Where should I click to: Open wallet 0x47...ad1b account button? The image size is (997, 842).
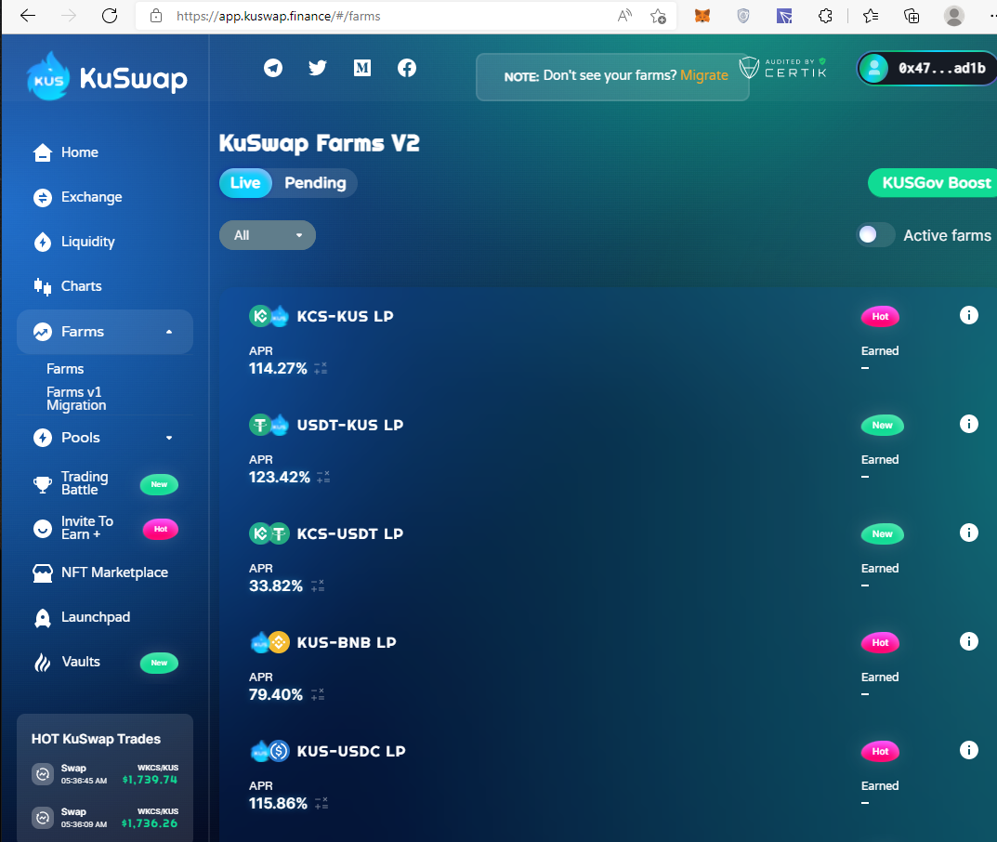(x=927, y=68)
